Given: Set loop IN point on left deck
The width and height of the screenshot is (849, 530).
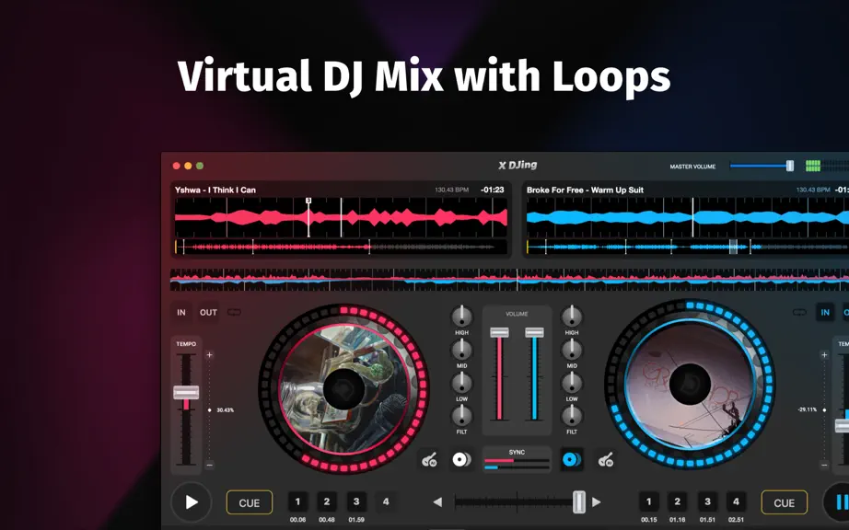Looking at the screenshot, I should (x=181, y=312).
